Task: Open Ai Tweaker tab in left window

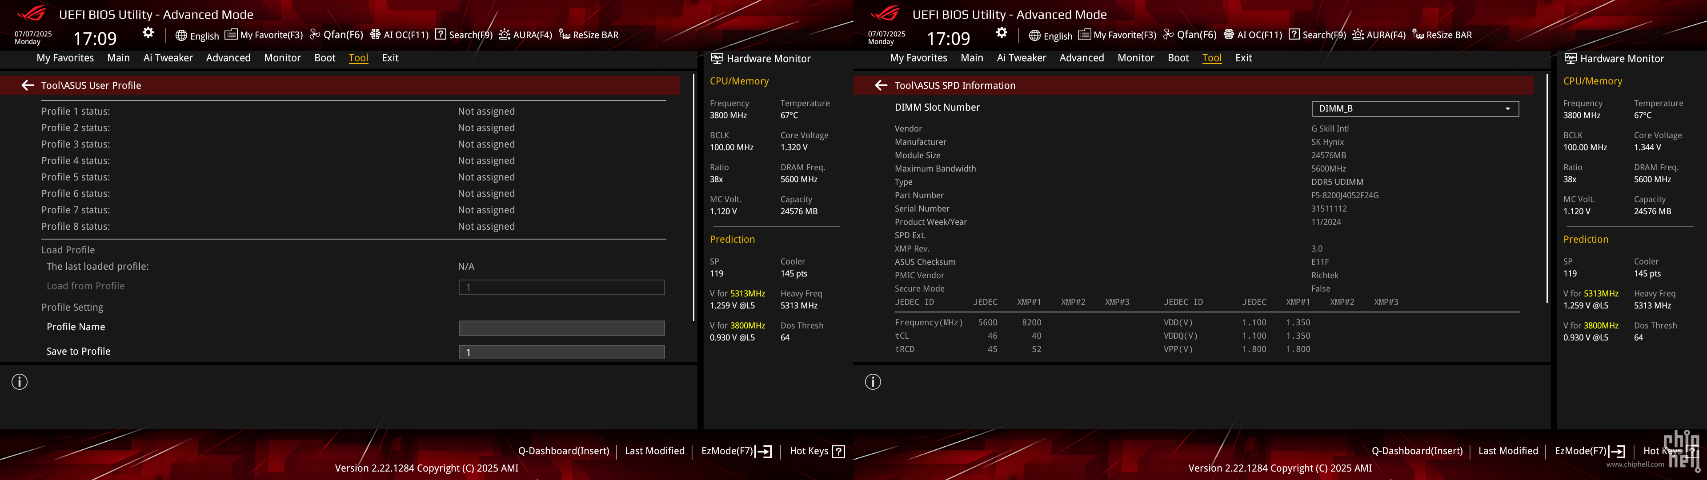Action: 168,58
